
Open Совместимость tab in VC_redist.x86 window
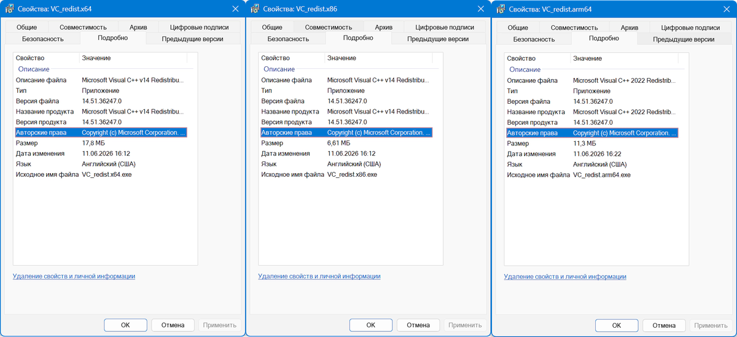pyautogui.click(x=329, y=27)
